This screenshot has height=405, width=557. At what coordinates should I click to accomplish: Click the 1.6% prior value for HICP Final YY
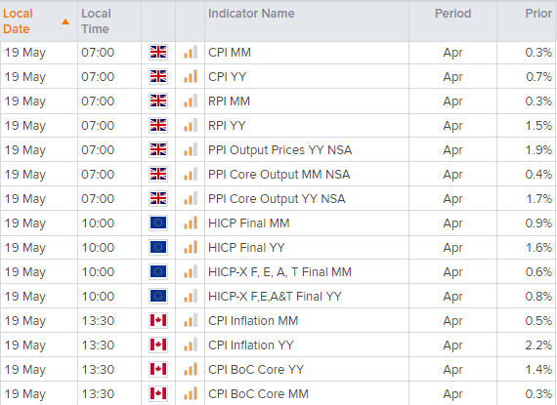click(538, 248)
